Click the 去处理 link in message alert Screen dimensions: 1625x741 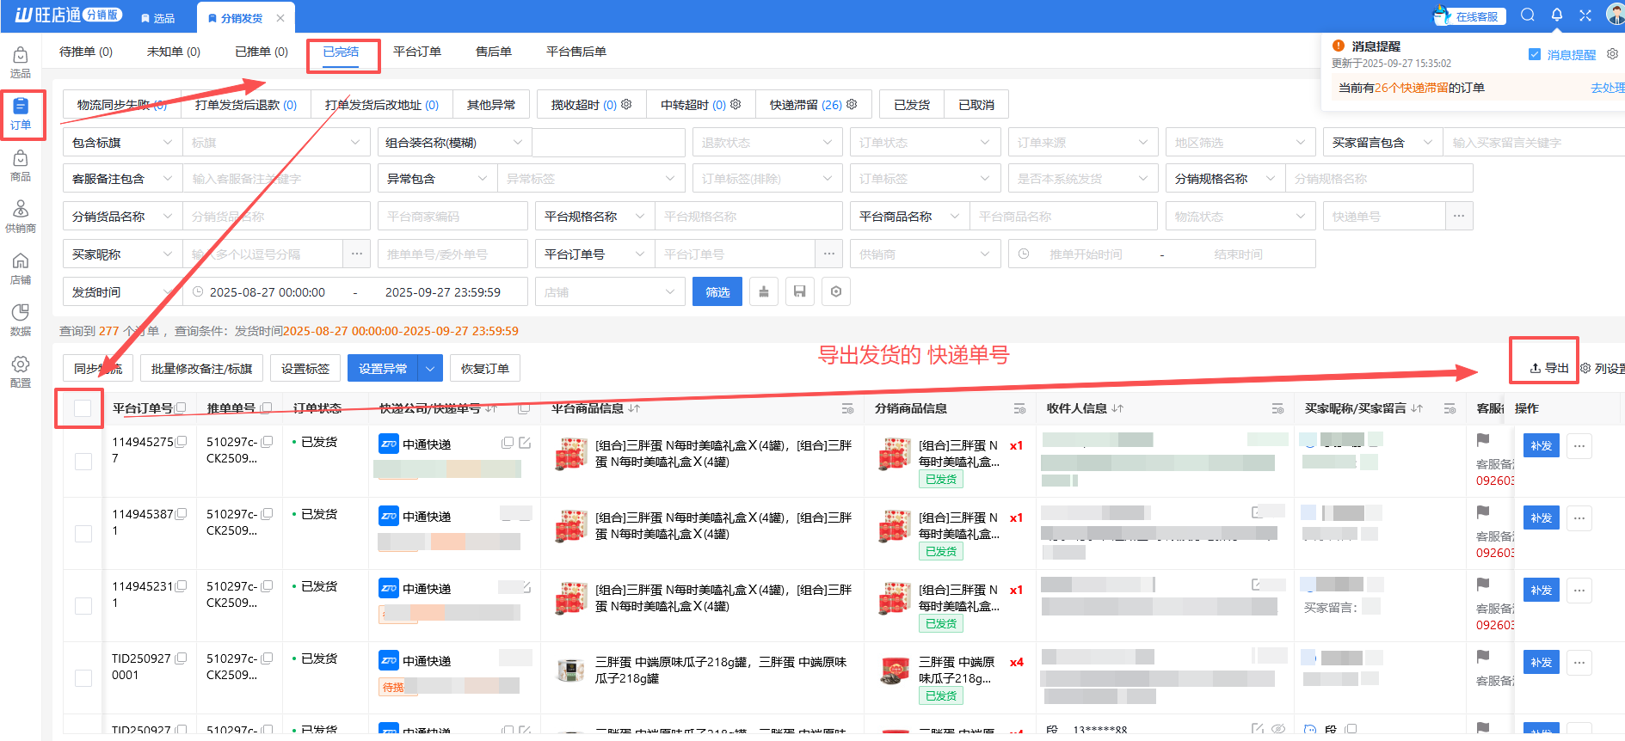[1607, 88]
